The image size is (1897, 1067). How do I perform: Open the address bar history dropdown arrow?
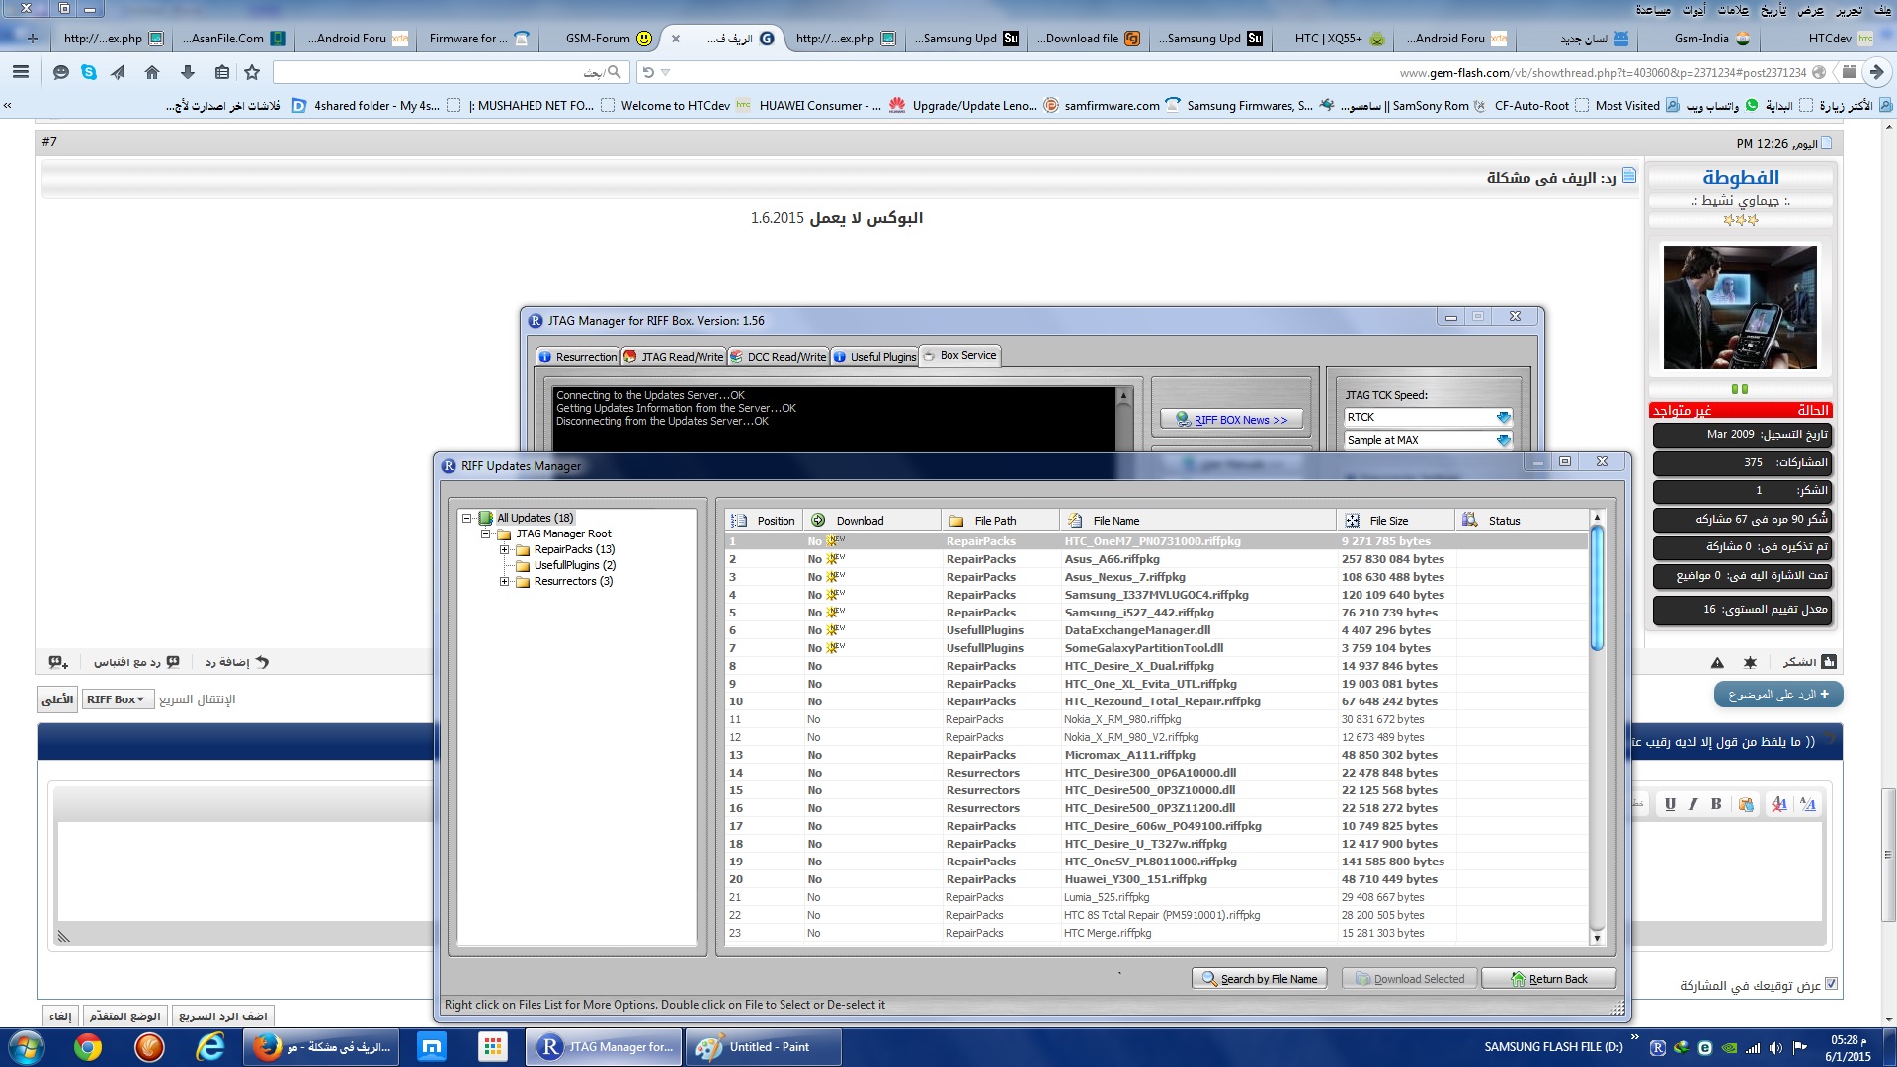(x=666, y=72)
